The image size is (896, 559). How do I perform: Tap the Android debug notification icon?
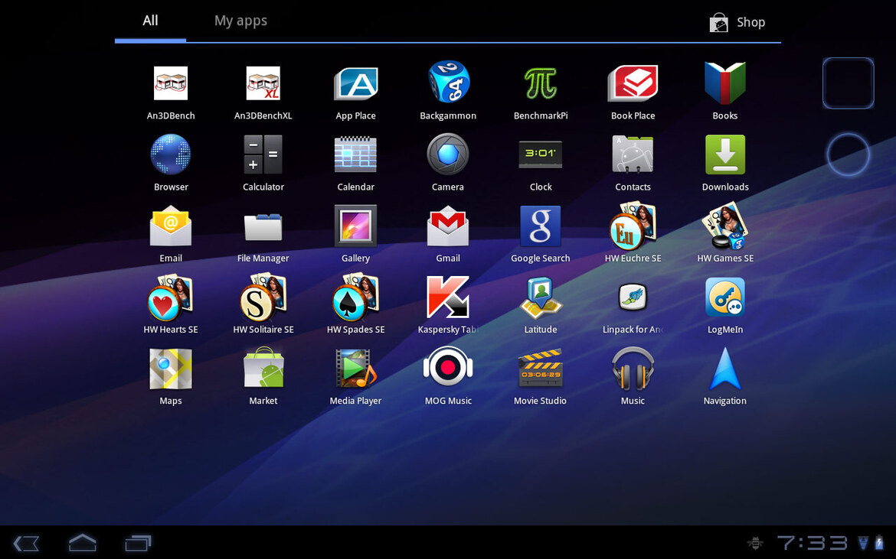[755, 543]
